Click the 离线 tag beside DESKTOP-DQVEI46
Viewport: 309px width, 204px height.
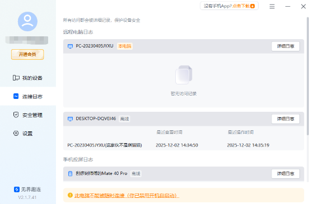point(124,119)
